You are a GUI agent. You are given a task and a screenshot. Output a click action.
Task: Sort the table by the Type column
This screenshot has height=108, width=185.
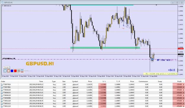pos(54,81)
